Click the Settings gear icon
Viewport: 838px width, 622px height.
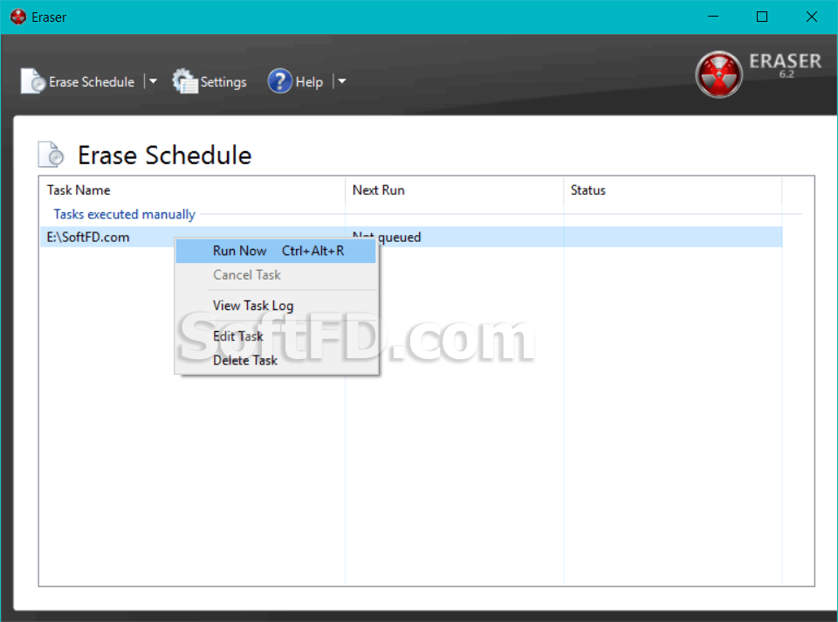185,81
